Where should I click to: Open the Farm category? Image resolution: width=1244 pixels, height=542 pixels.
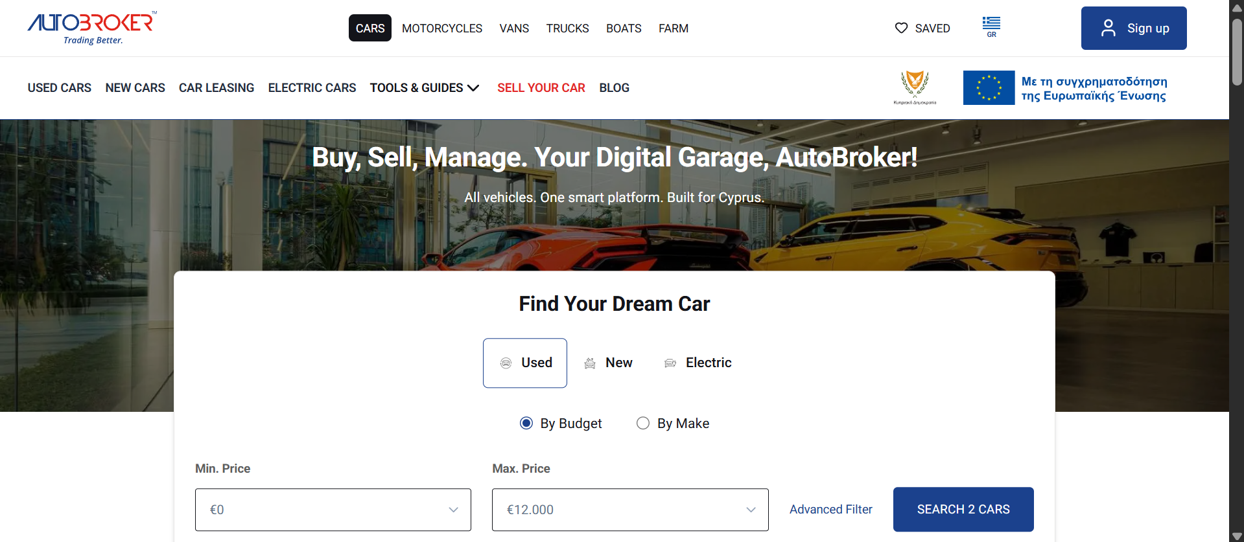point(674,28)
